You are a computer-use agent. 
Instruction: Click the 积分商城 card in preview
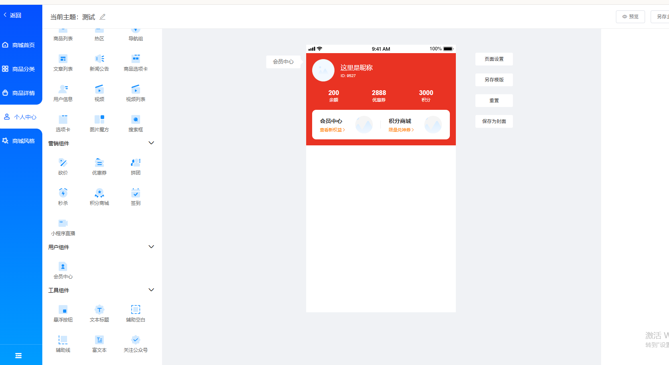pyautogui.click(x=415, y=125)
